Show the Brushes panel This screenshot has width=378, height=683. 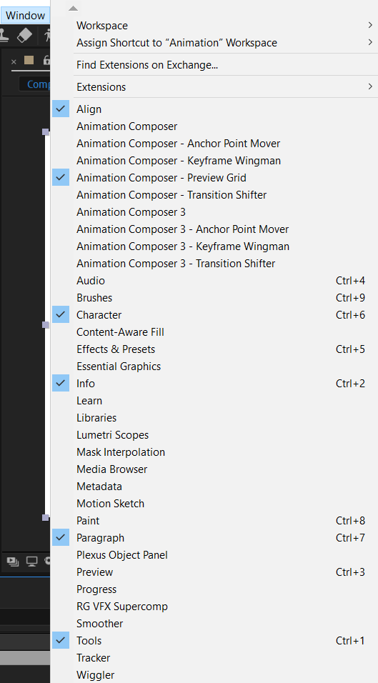click(x=214, y=298)
